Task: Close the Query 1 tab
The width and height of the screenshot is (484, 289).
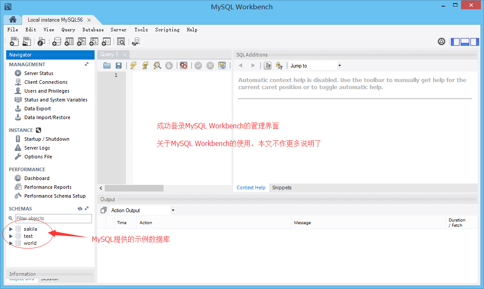Action: pos(125,55)
